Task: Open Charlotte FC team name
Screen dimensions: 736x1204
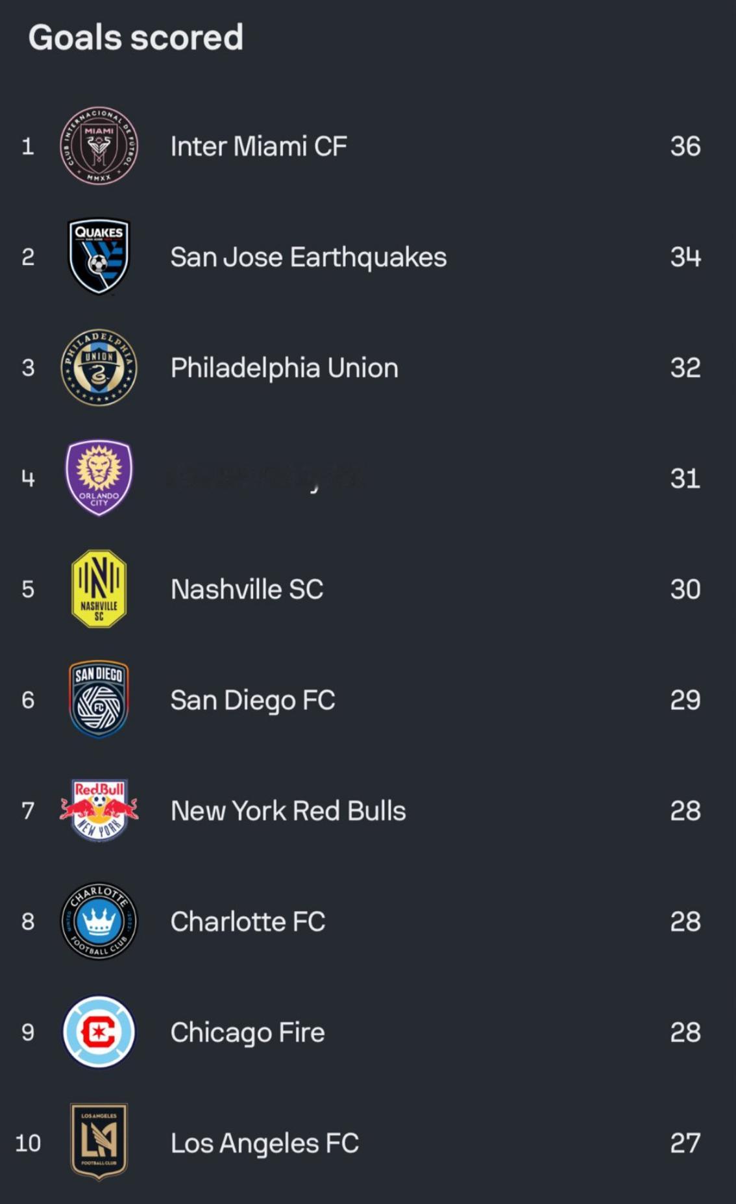Action: 247,922
